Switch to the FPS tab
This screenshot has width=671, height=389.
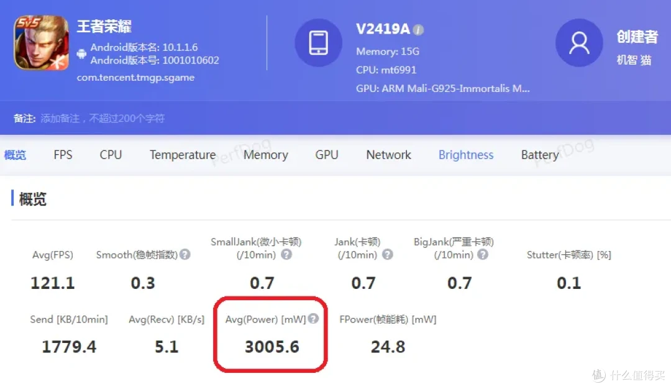tap(63, 155)
